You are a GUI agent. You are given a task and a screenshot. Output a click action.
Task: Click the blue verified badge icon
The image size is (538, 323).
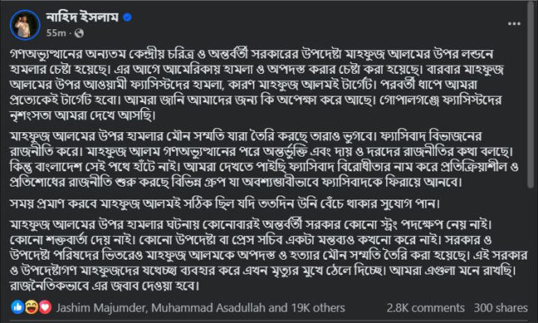tap(127, 17)
